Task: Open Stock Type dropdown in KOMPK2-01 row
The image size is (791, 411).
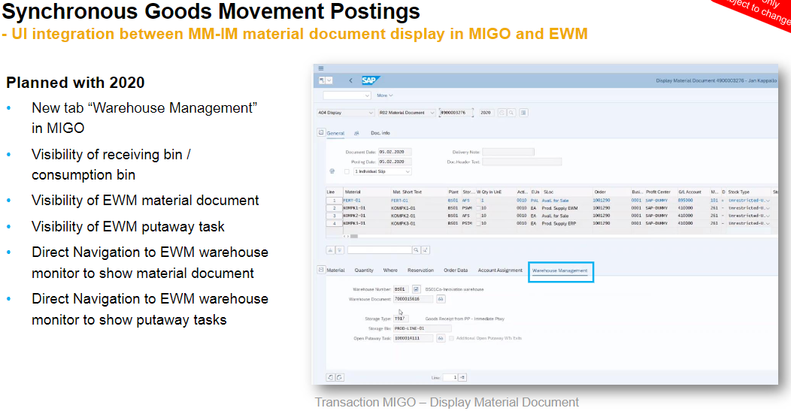Action: coord(768,216)
